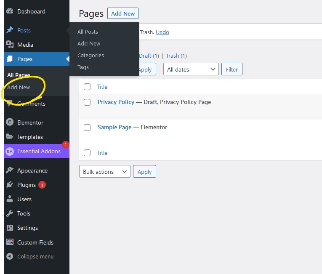Viewport: 322px width, 274px height.
Task: Filter pages by Draft link
Action: 145,56
